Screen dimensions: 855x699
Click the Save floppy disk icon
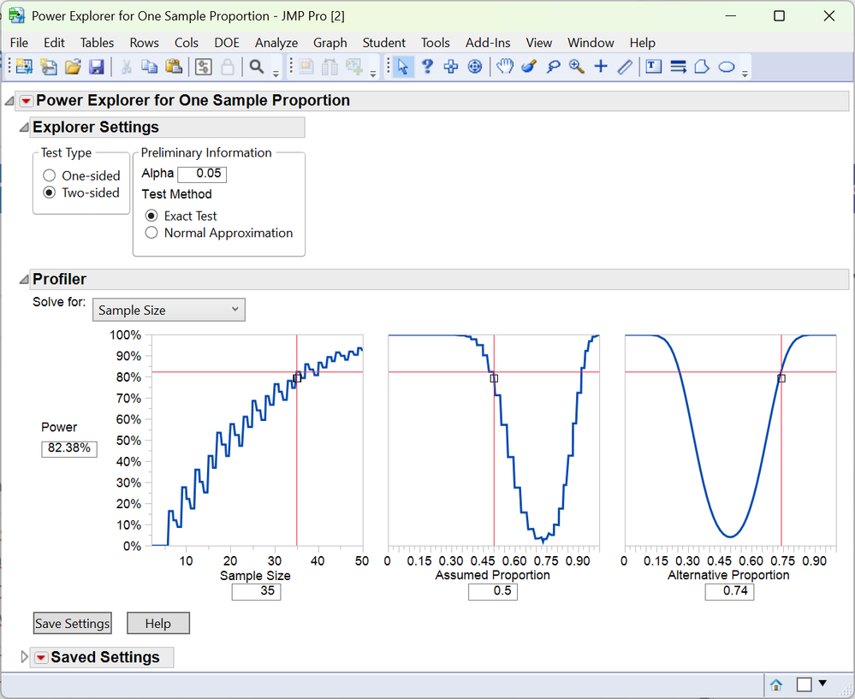click(x=97, y=67)
